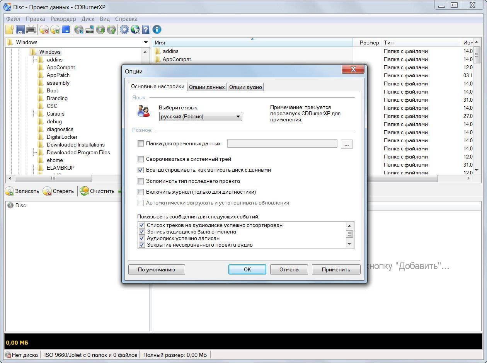This screenshot has height=363, width=487.
Task: Click the Применить button
Action: pyautogui.click(x=336, y=270)
